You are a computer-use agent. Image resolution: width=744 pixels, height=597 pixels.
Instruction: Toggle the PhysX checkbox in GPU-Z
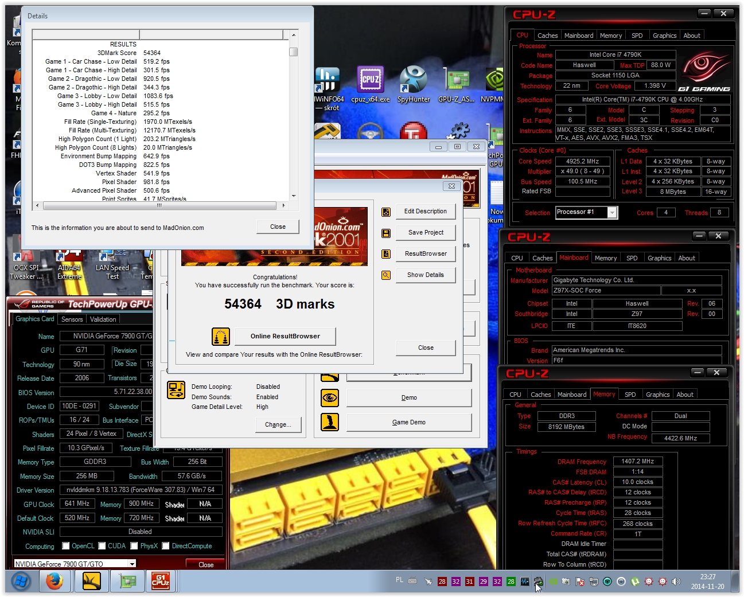point(135,546)
